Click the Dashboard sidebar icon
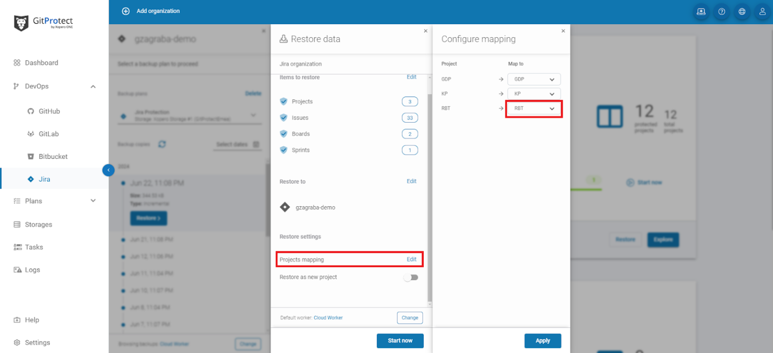 (17, 63)
